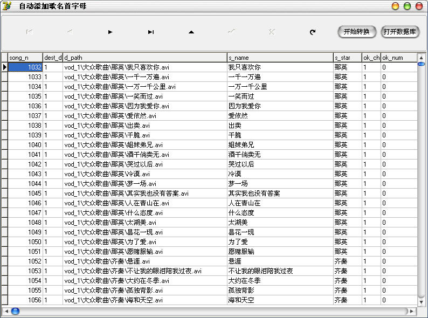Go to first record in navigator
The height and width of the screenshot is (318, 428).
[x=29, y=32]
